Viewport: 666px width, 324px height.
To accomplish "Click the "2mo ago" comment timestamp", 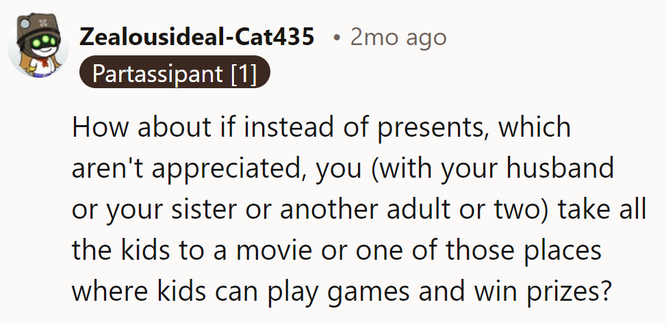I will tap(398, 37).
